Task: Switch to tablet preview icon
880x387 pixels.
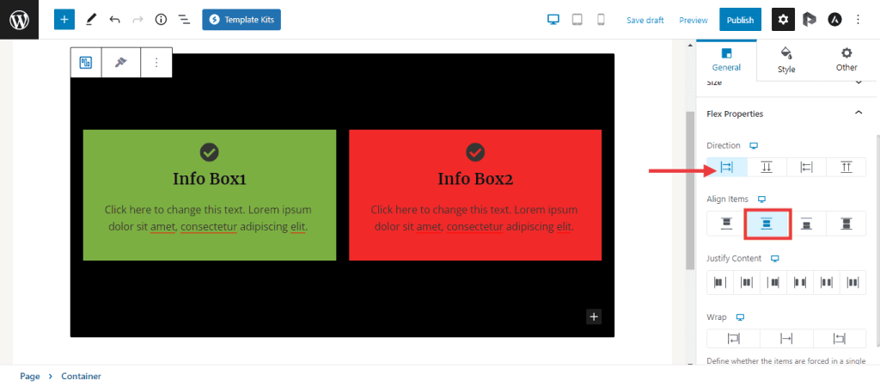Action: point(577,19)
